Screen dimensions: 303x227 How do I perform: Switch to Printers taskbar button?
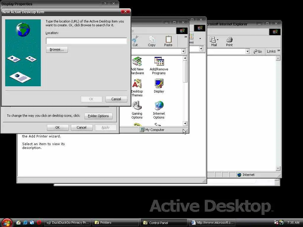[116, 223]
